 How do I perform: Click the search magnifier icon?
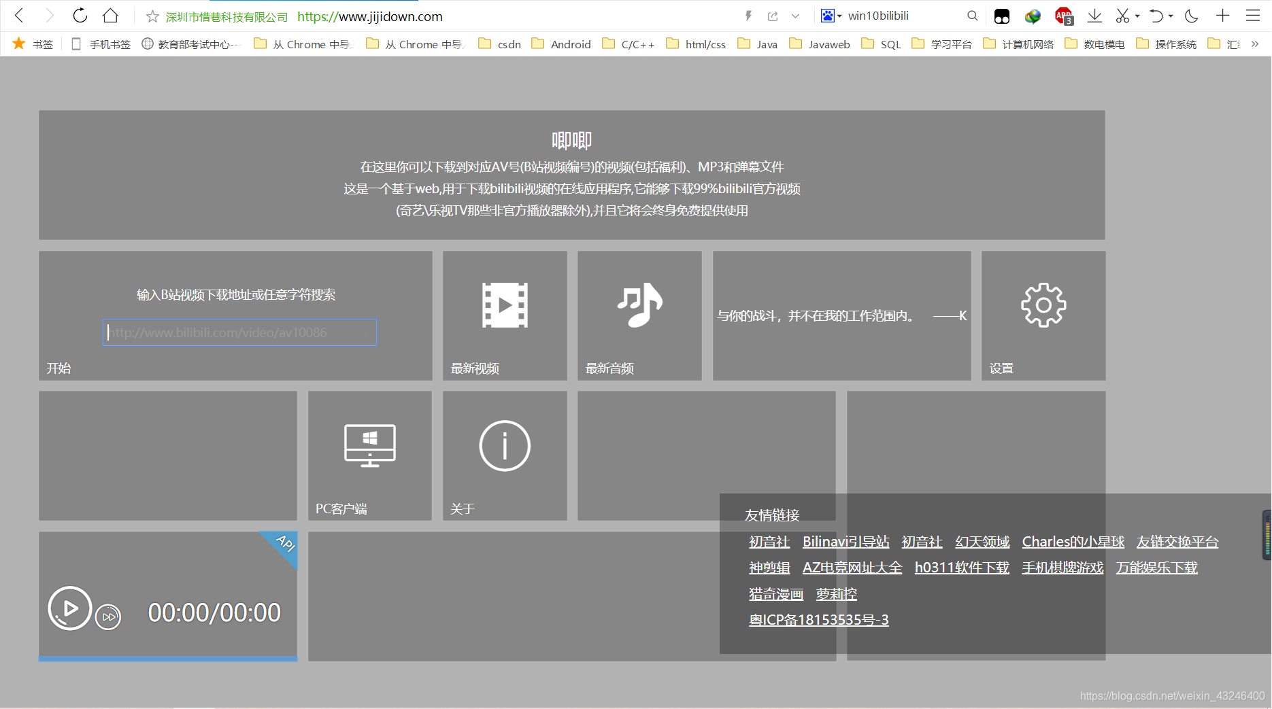coord(972,16)
